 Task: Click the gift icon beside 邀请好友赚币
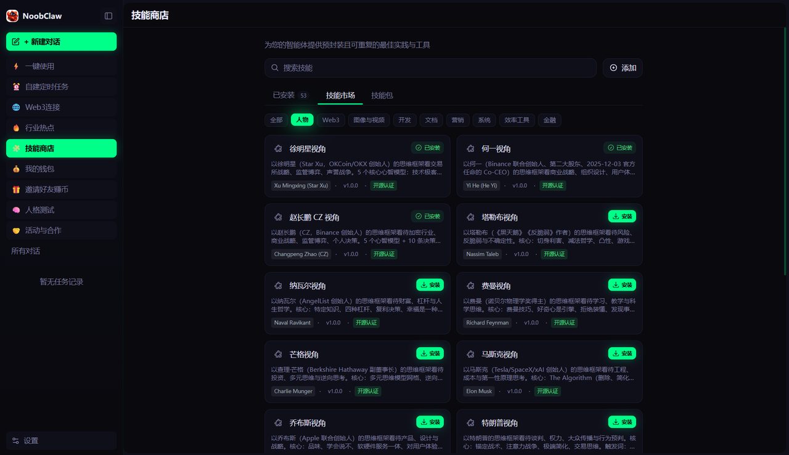coord(16,189)
